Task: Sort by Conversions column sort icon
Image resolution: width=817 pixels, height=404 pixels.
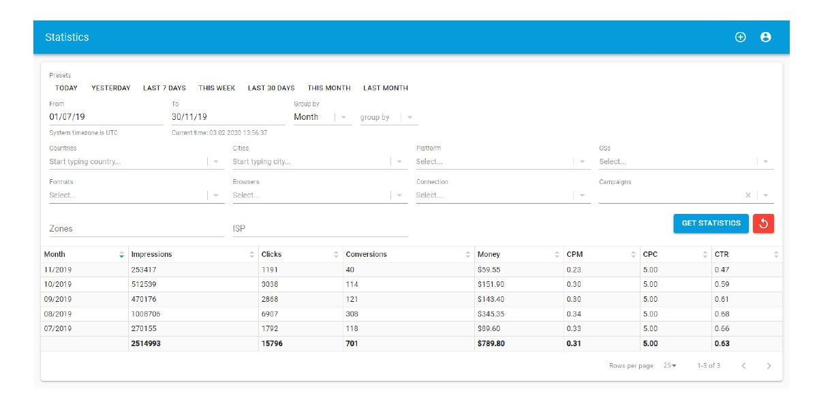Action: [x=467, y=254]
